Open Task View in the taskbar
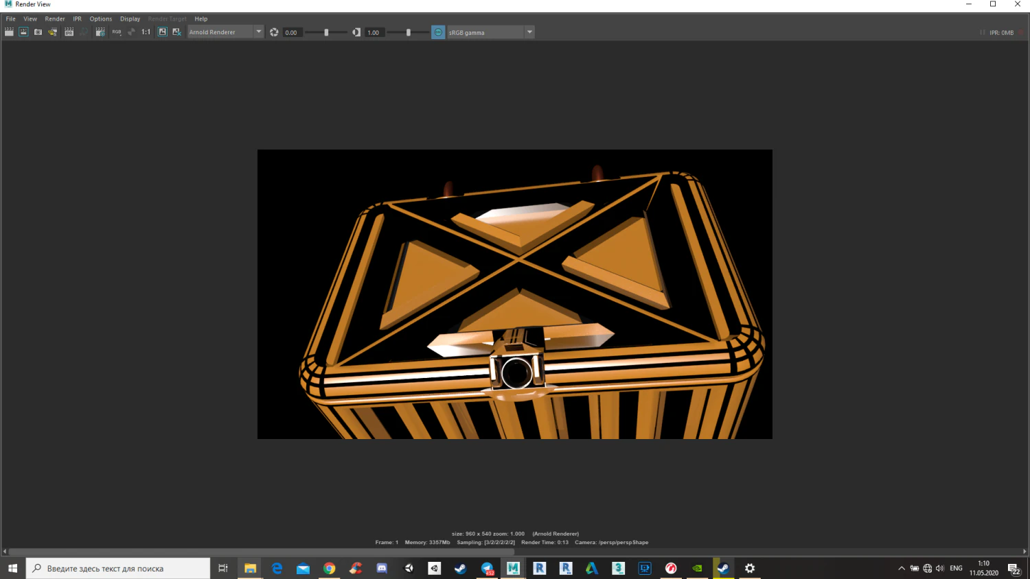Screen dimensions: 1030x579 (223, 568)
